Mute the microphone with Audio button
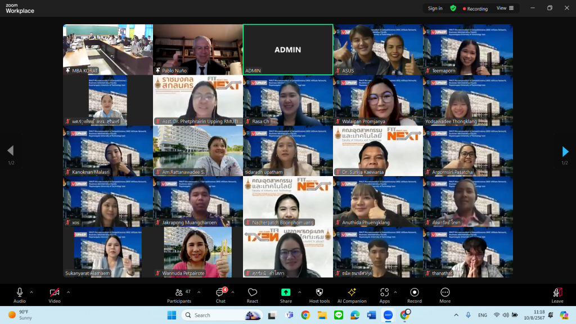This screenshot has width=576, height=324. coord(20,292)
